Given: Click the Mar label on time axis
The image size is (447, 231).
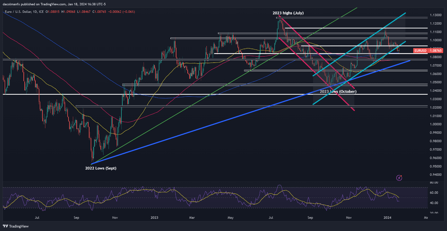Looking at the screenshot, I should click(192, 217).
